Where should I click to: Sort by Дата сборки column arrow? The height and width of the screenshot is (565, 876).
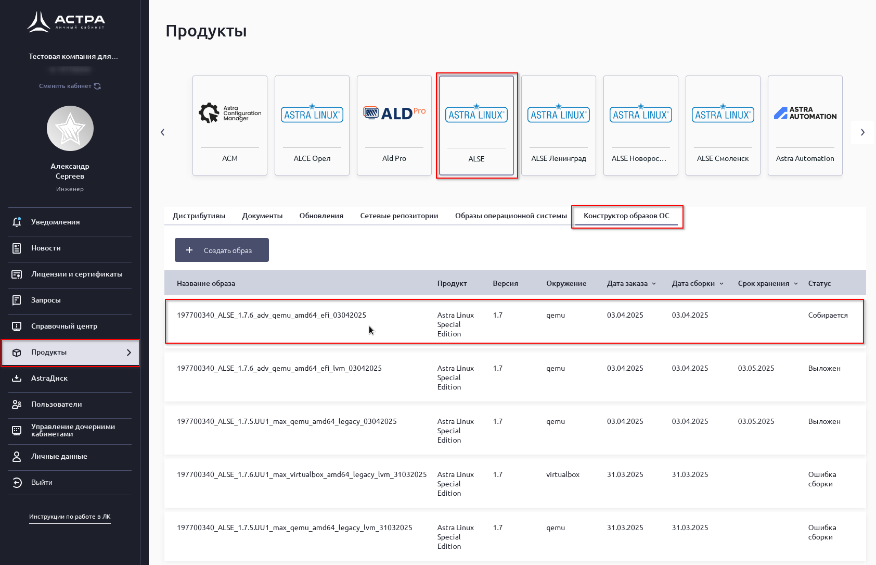pyautogui.click(x=722, y=284)
